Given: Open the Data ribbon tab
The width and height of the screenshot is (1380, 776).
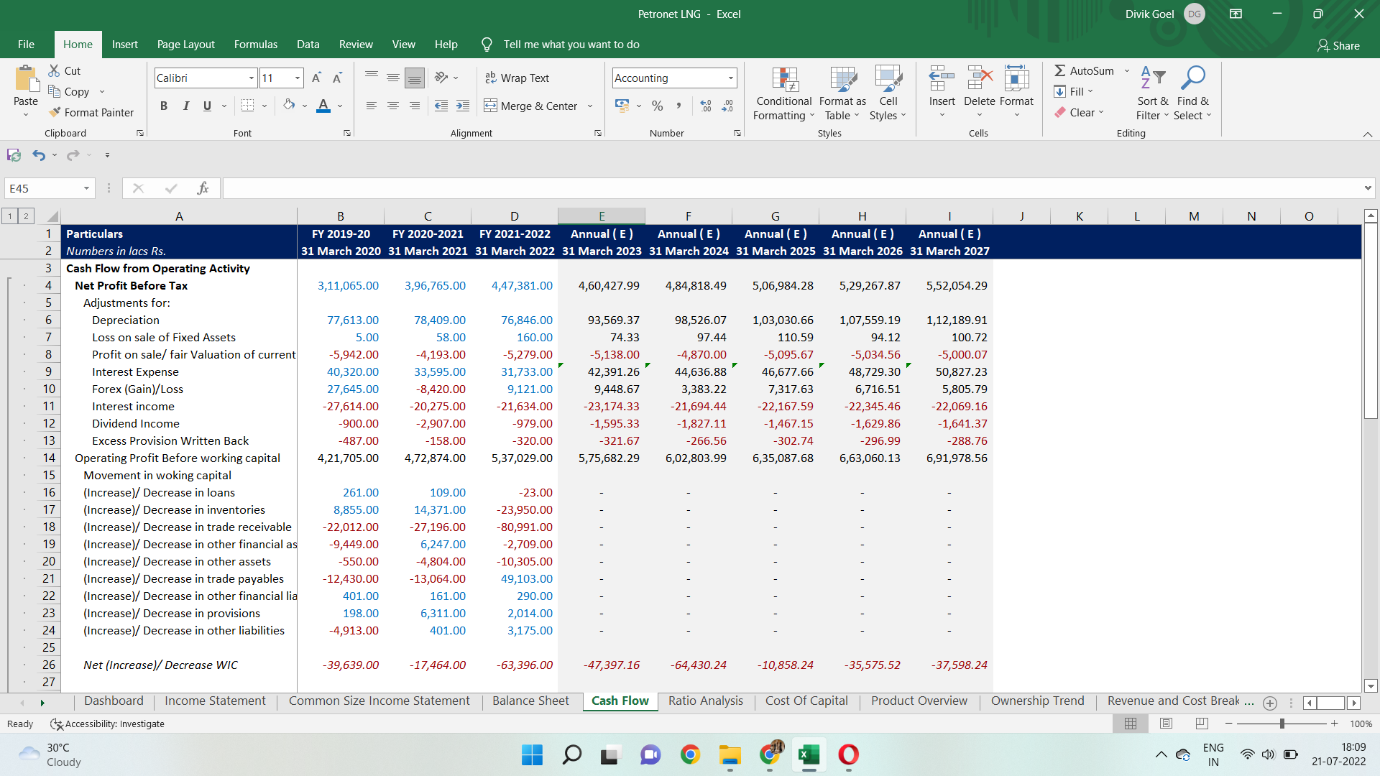Looking at the screenshot, I should click(308, 44).
